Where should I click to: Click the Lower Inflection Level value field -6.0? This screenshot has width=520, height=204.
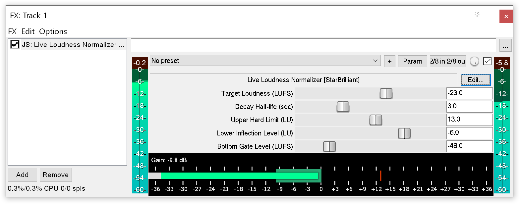[x=469, y=133]
